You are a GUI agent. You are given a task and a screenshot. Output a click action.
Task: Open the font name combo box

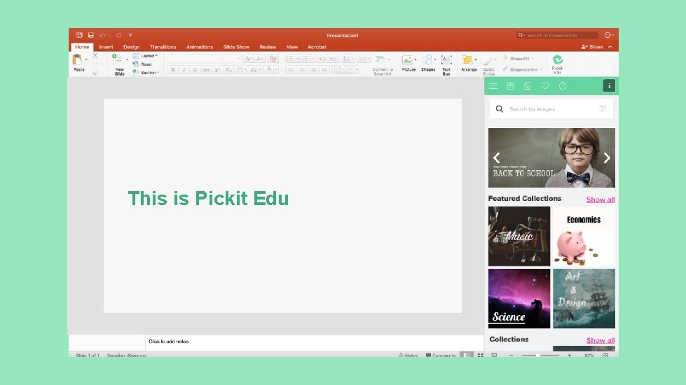point(194,59)
